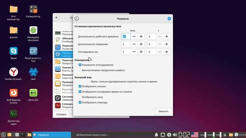Decrease Откладывать на minutes with minus
Viewport: 246px width, 138px height.
pyautogui.click(x=134, y=52)
